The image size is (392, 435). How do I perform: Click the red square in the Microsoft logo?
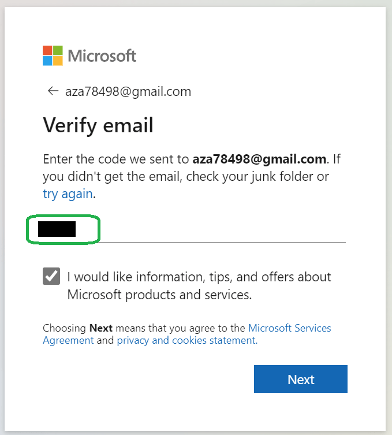click(x=47, y=50)
